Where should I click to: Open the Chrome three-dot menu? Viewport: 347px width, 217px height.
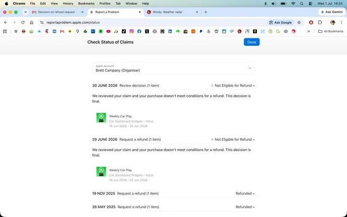point(341,22)
